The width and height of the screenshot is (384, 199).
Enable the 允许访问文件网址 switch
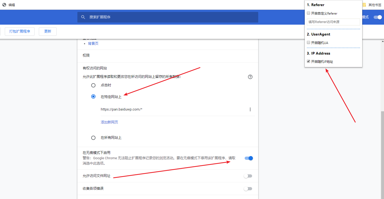[248, 176]
